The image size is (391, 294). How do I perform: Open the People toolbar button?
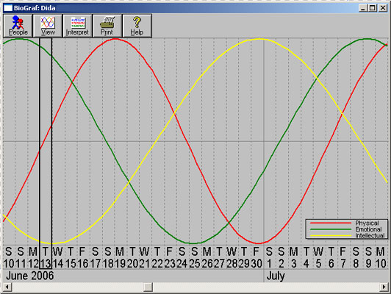18,26
